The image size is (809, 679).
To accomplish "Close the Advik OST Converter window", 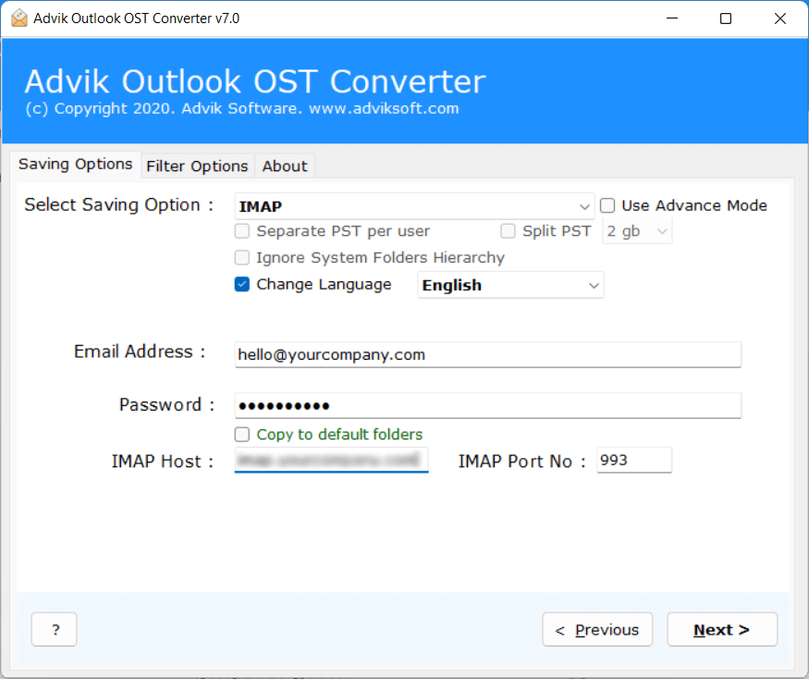I will click(780, 19).
